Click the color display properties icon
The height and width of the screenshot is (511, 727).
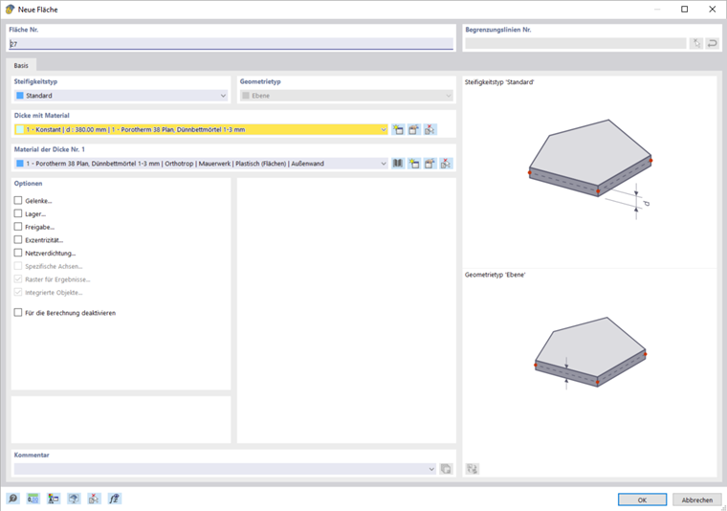54,499
